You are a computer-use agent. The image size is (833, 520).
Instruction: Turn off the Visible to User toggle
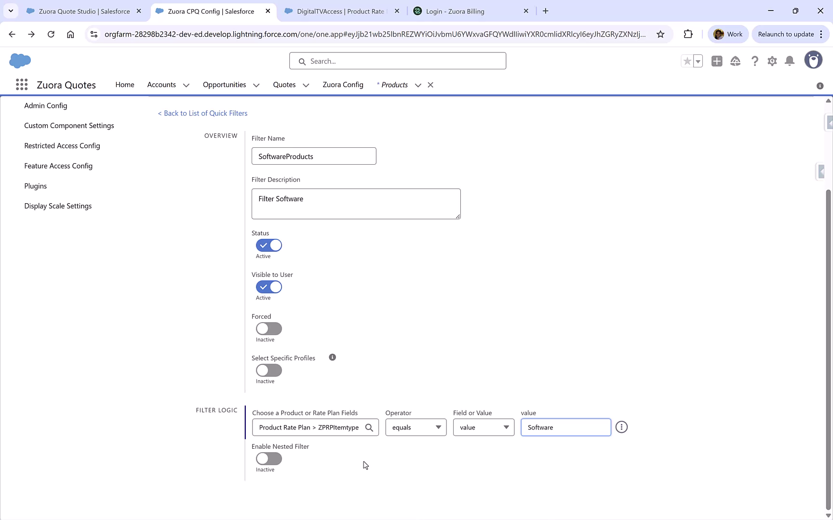[269, 287]
